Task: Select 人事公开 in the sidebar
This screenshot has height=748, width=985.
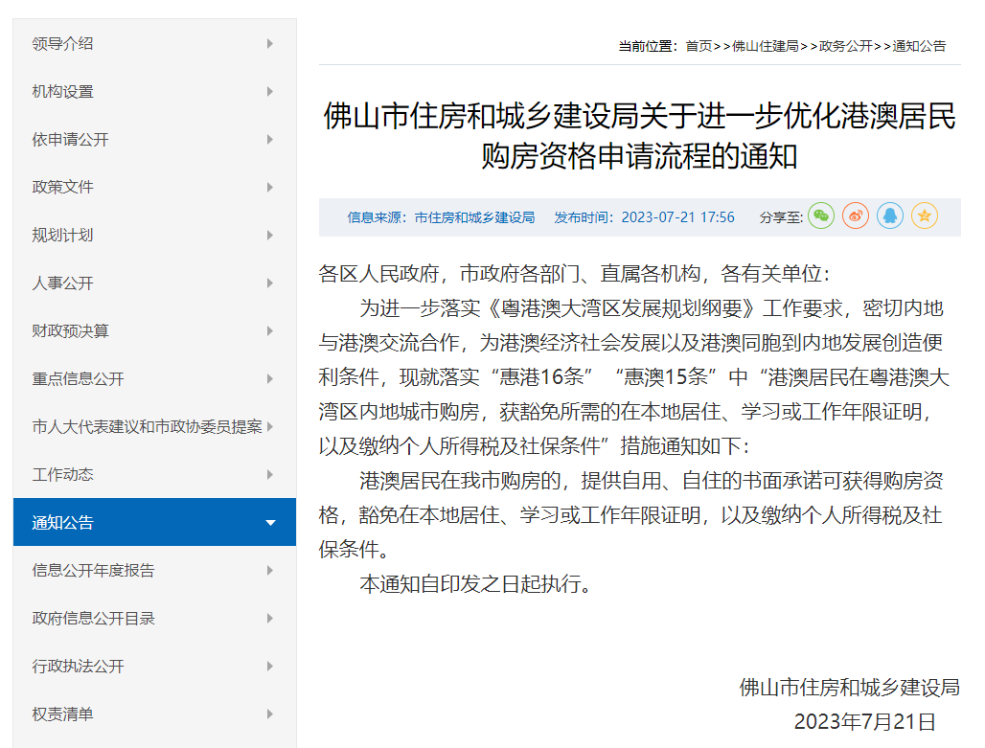Action: [63, 283]
